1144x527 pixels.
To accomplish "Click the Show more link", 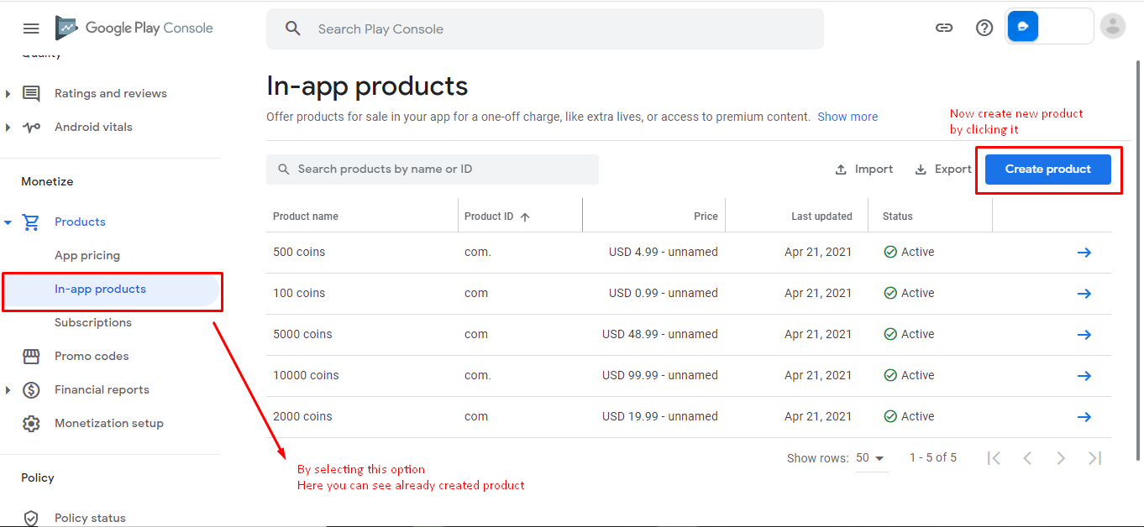I will tap(848, 117).
